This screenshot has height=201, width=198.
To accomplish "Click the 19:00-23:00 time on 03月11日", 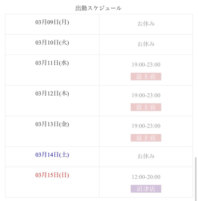I will click(146, 65).
